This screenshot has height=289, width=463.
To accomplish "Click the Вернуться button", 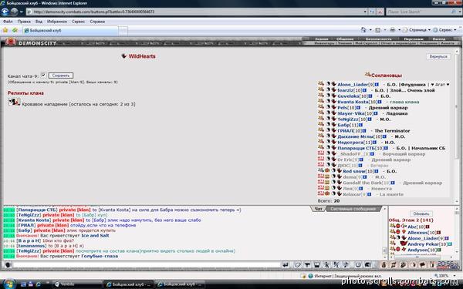I will coord(438,56).
